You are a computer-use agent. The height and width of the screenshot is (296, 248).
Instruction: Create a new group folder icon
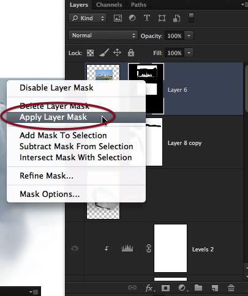(x=198, y=287)
